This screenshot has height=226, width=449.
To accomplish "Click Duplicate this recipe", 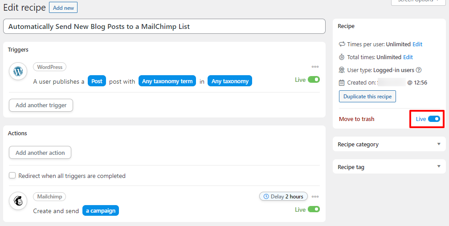I will [x=367, y=97].
